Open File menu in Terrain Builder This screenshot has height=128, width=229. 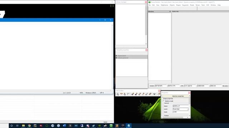150,5
